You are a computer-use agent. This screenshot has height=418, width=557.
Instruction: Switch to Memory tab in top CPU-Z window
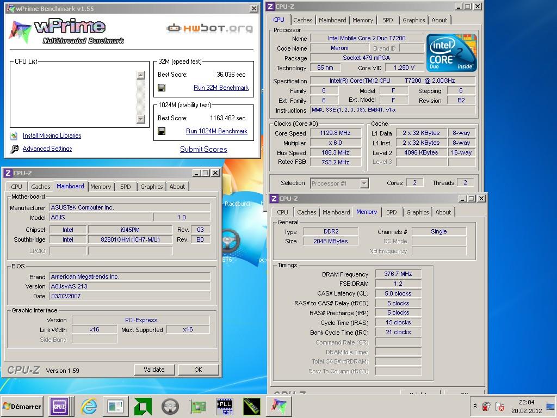(x=363, y=20)
